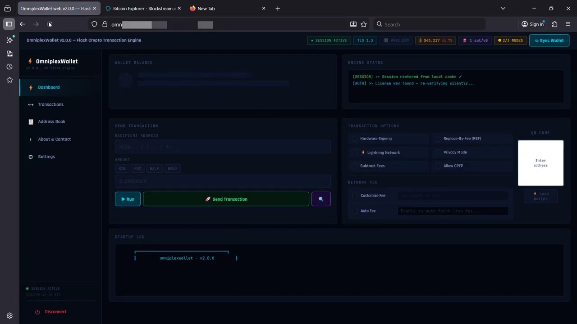
Task: Open Firefox sidebar toggle
Action: pos(9,24)
